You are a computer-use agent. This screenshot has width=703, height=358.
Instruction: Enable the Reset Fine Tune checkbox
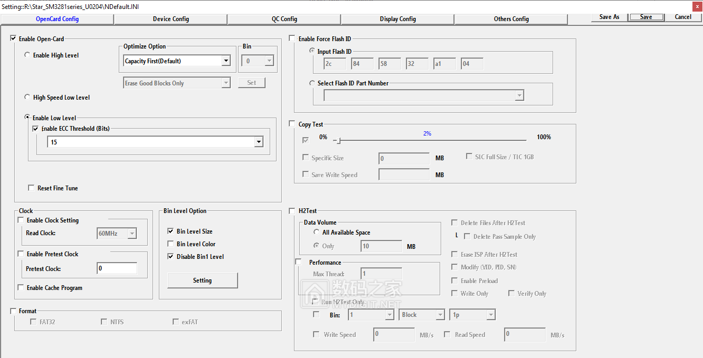(32, 188)
